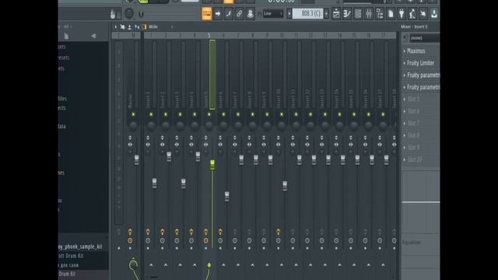Click plus button next to pattern selector
This screenshot has height=280, width=498.
(x=327, y=14)
